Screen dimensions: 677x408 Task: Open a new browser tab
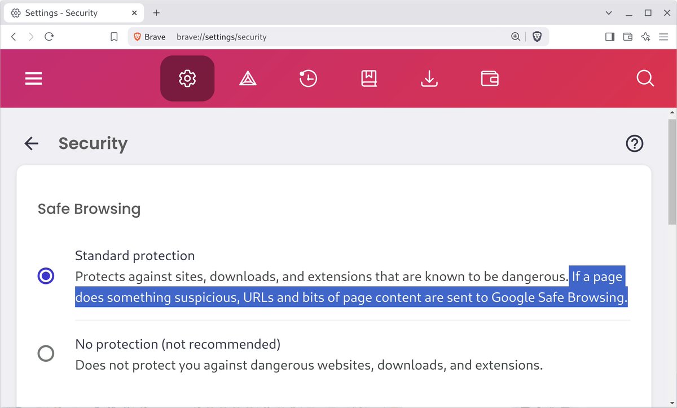click(156, 12)
